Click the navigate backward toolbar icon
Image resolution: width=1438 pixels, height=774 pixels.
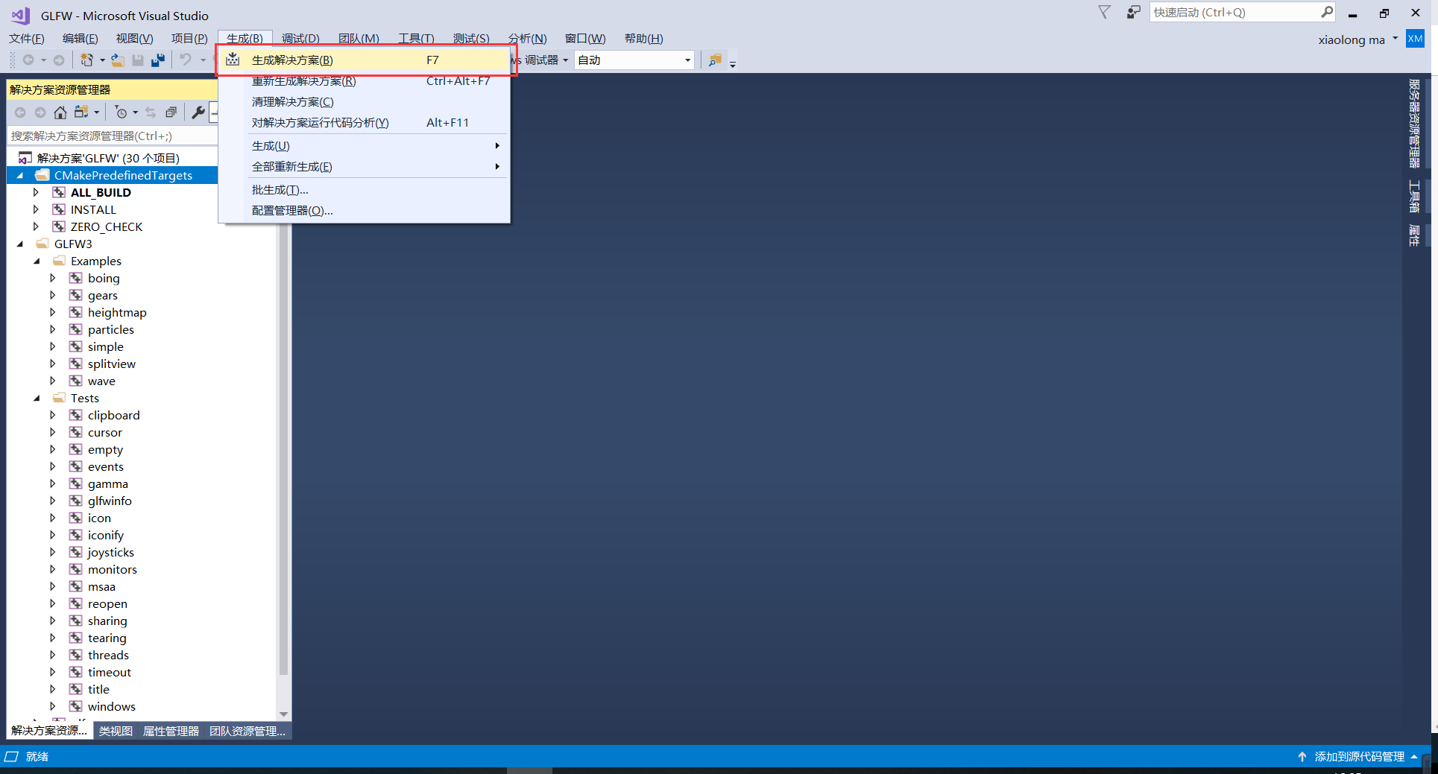click(28, 60)
